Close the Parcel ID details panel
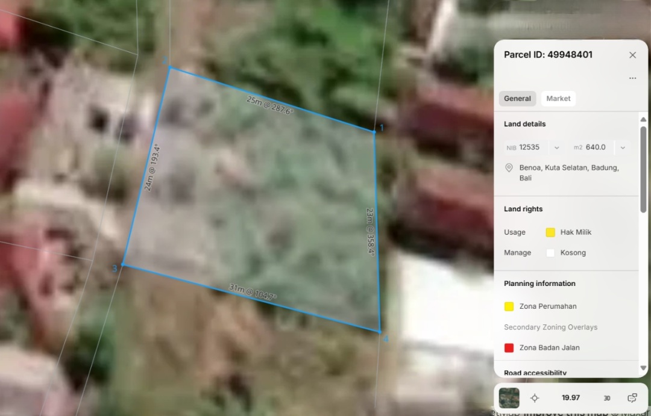Image resolution: width=651 pixels, height=416 pixels. pos(632,55)
